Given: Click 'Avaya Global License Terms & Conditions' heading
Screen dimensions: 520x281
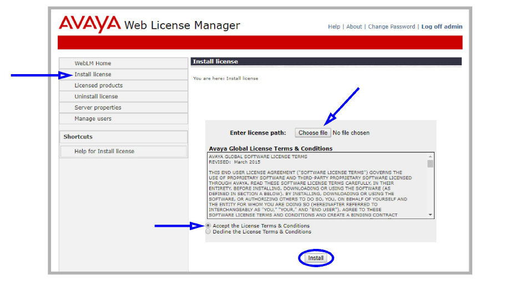Looking at the screenshot, I should (x=271, y=148).
